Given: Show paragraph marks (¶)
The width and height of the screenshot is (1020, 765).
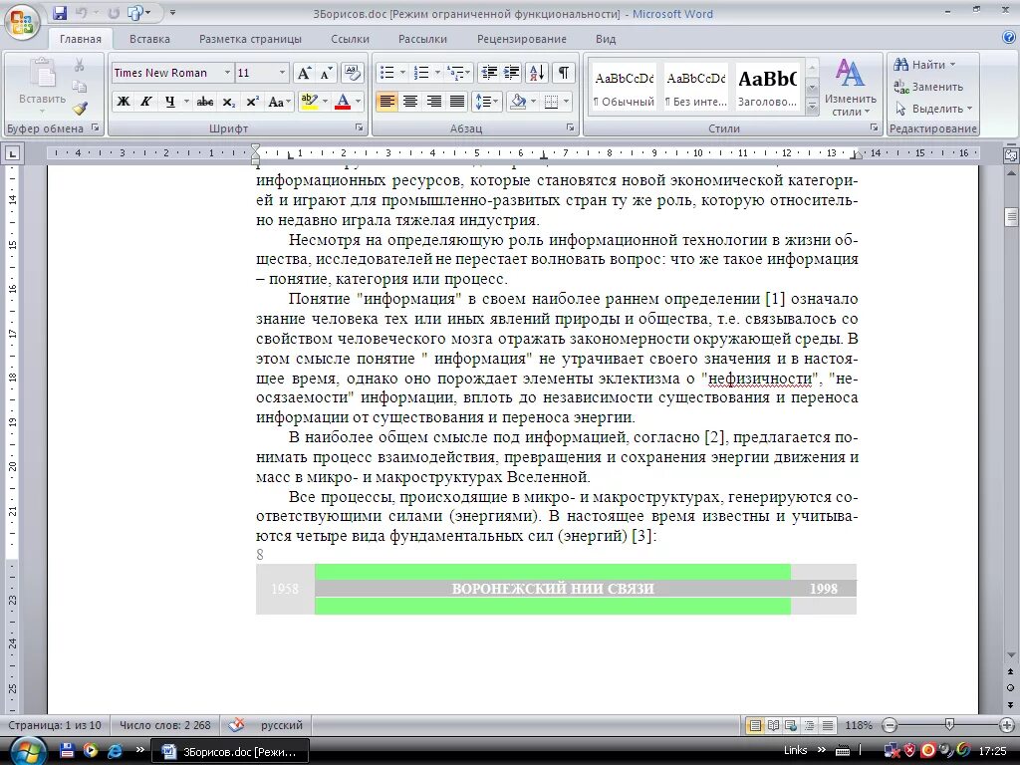Looking at the screenshot, I should point(564,73).
